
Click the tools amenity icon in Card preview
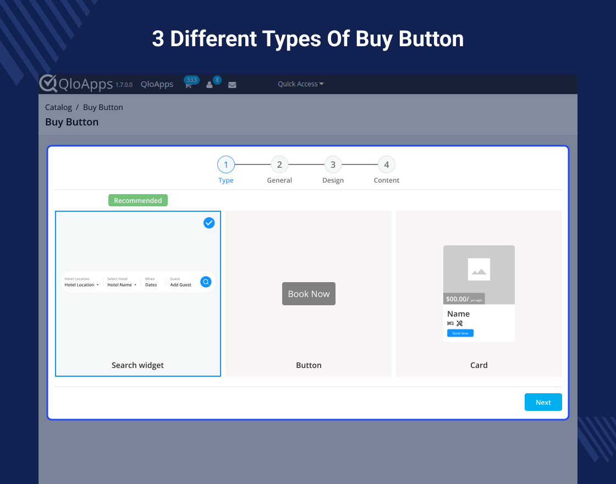[x=460, y=323]
